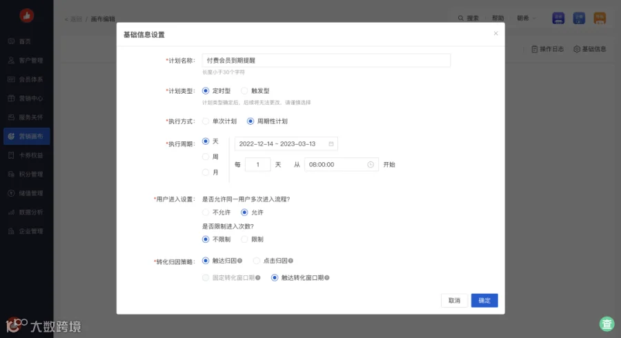Click the green 查 floating icon

coord(607,324)
